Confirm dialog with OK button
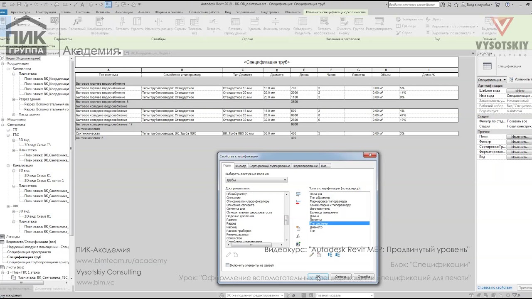 (318, 277)
